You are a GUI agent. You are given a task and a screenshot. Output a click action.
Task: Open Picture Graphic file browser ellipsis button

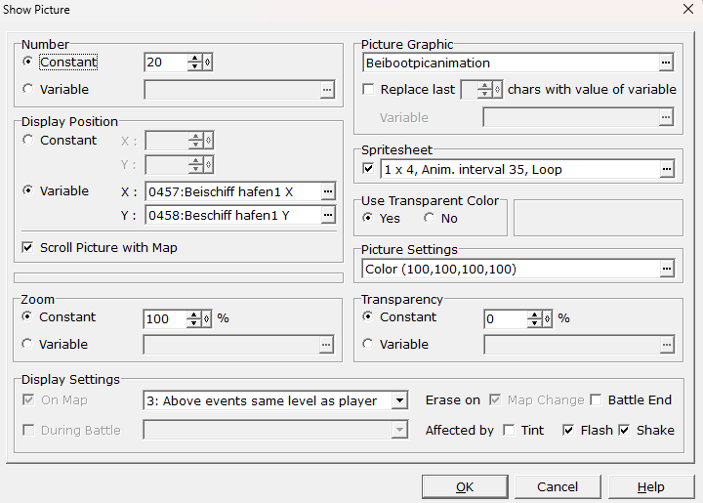point(666,63)
